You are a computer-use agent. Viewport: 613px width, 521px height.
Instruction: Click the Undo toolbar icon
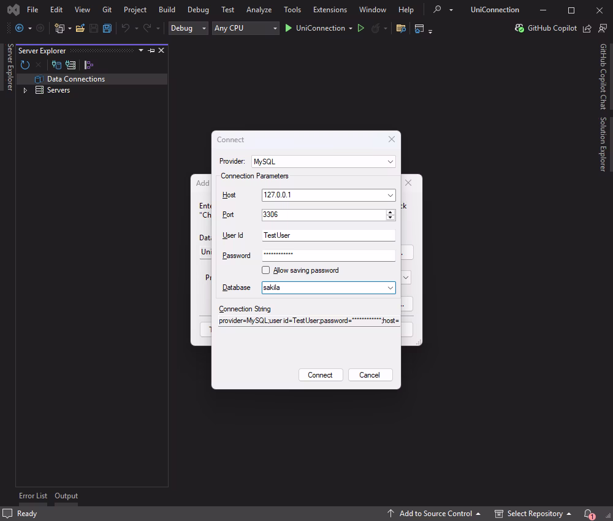pyautogui.click(x=126, y=28)
